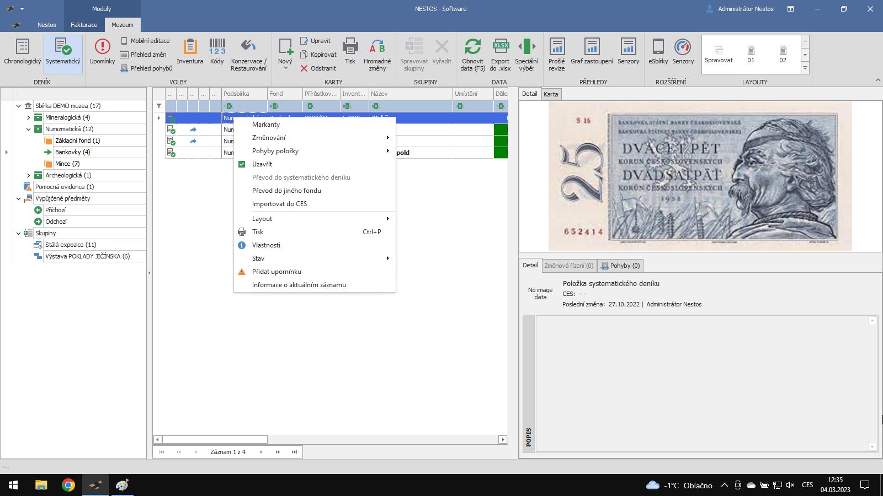883x496 pixels.
Task: Select Bankovky (4) in tree
Action: [72, 152]
